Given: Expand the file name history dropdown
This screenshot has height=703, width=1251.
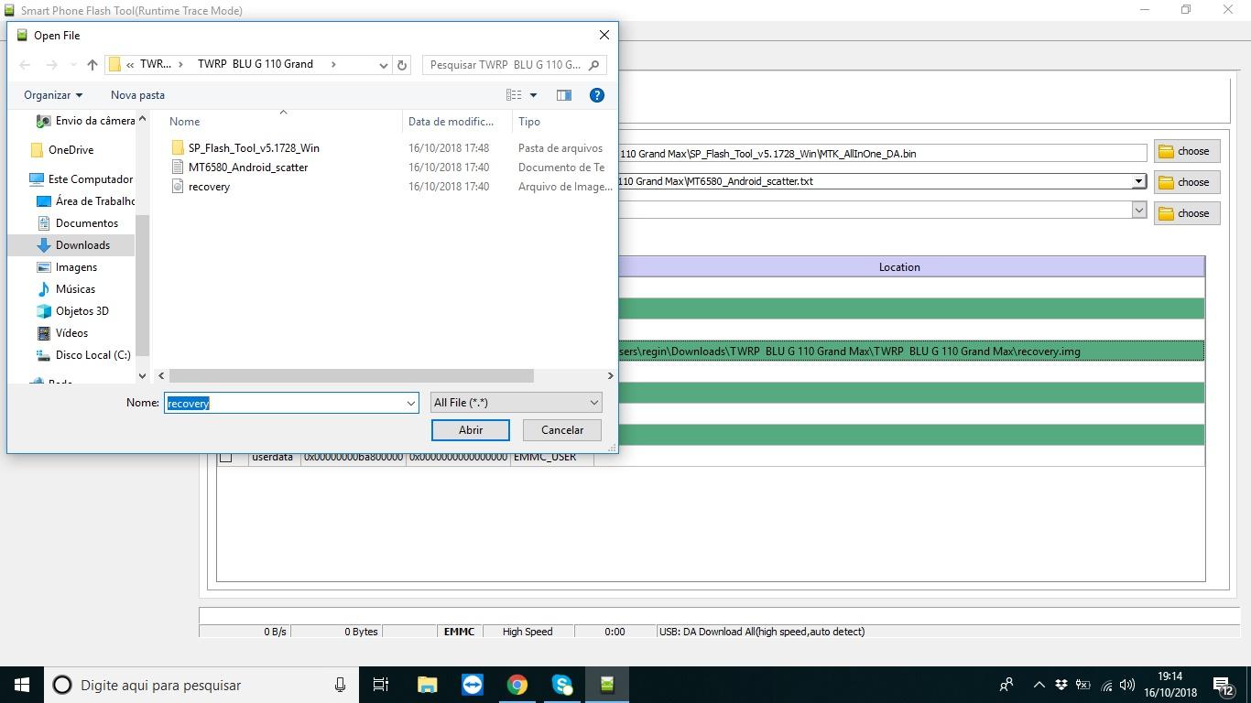Looking at the screenshot, I should [410, 403].
